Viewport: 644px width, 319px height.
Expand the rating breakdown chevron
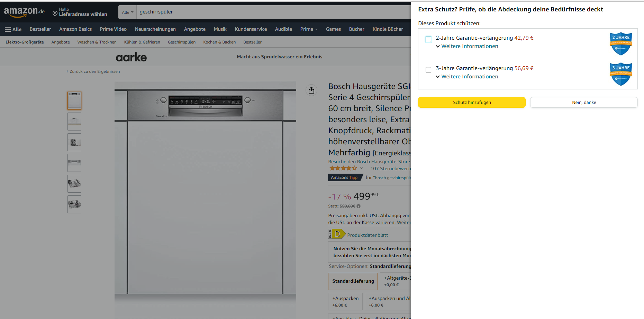click(362, 168)
